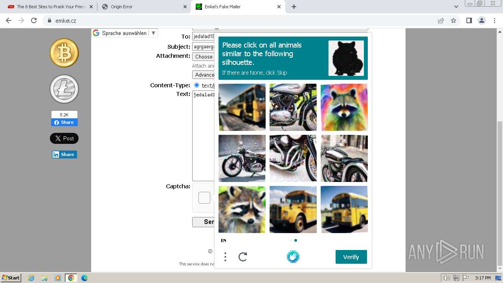Select the motorcycle engine tile in top row
Viewport: 503px width, 283px height.
[x=293, y=107]
